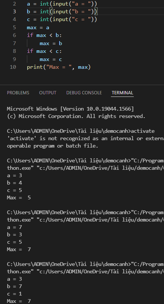Place cursor on the print("Max = ", max) line
The height and width of the screenshot is (304, 164).
(x=59, y=67)
